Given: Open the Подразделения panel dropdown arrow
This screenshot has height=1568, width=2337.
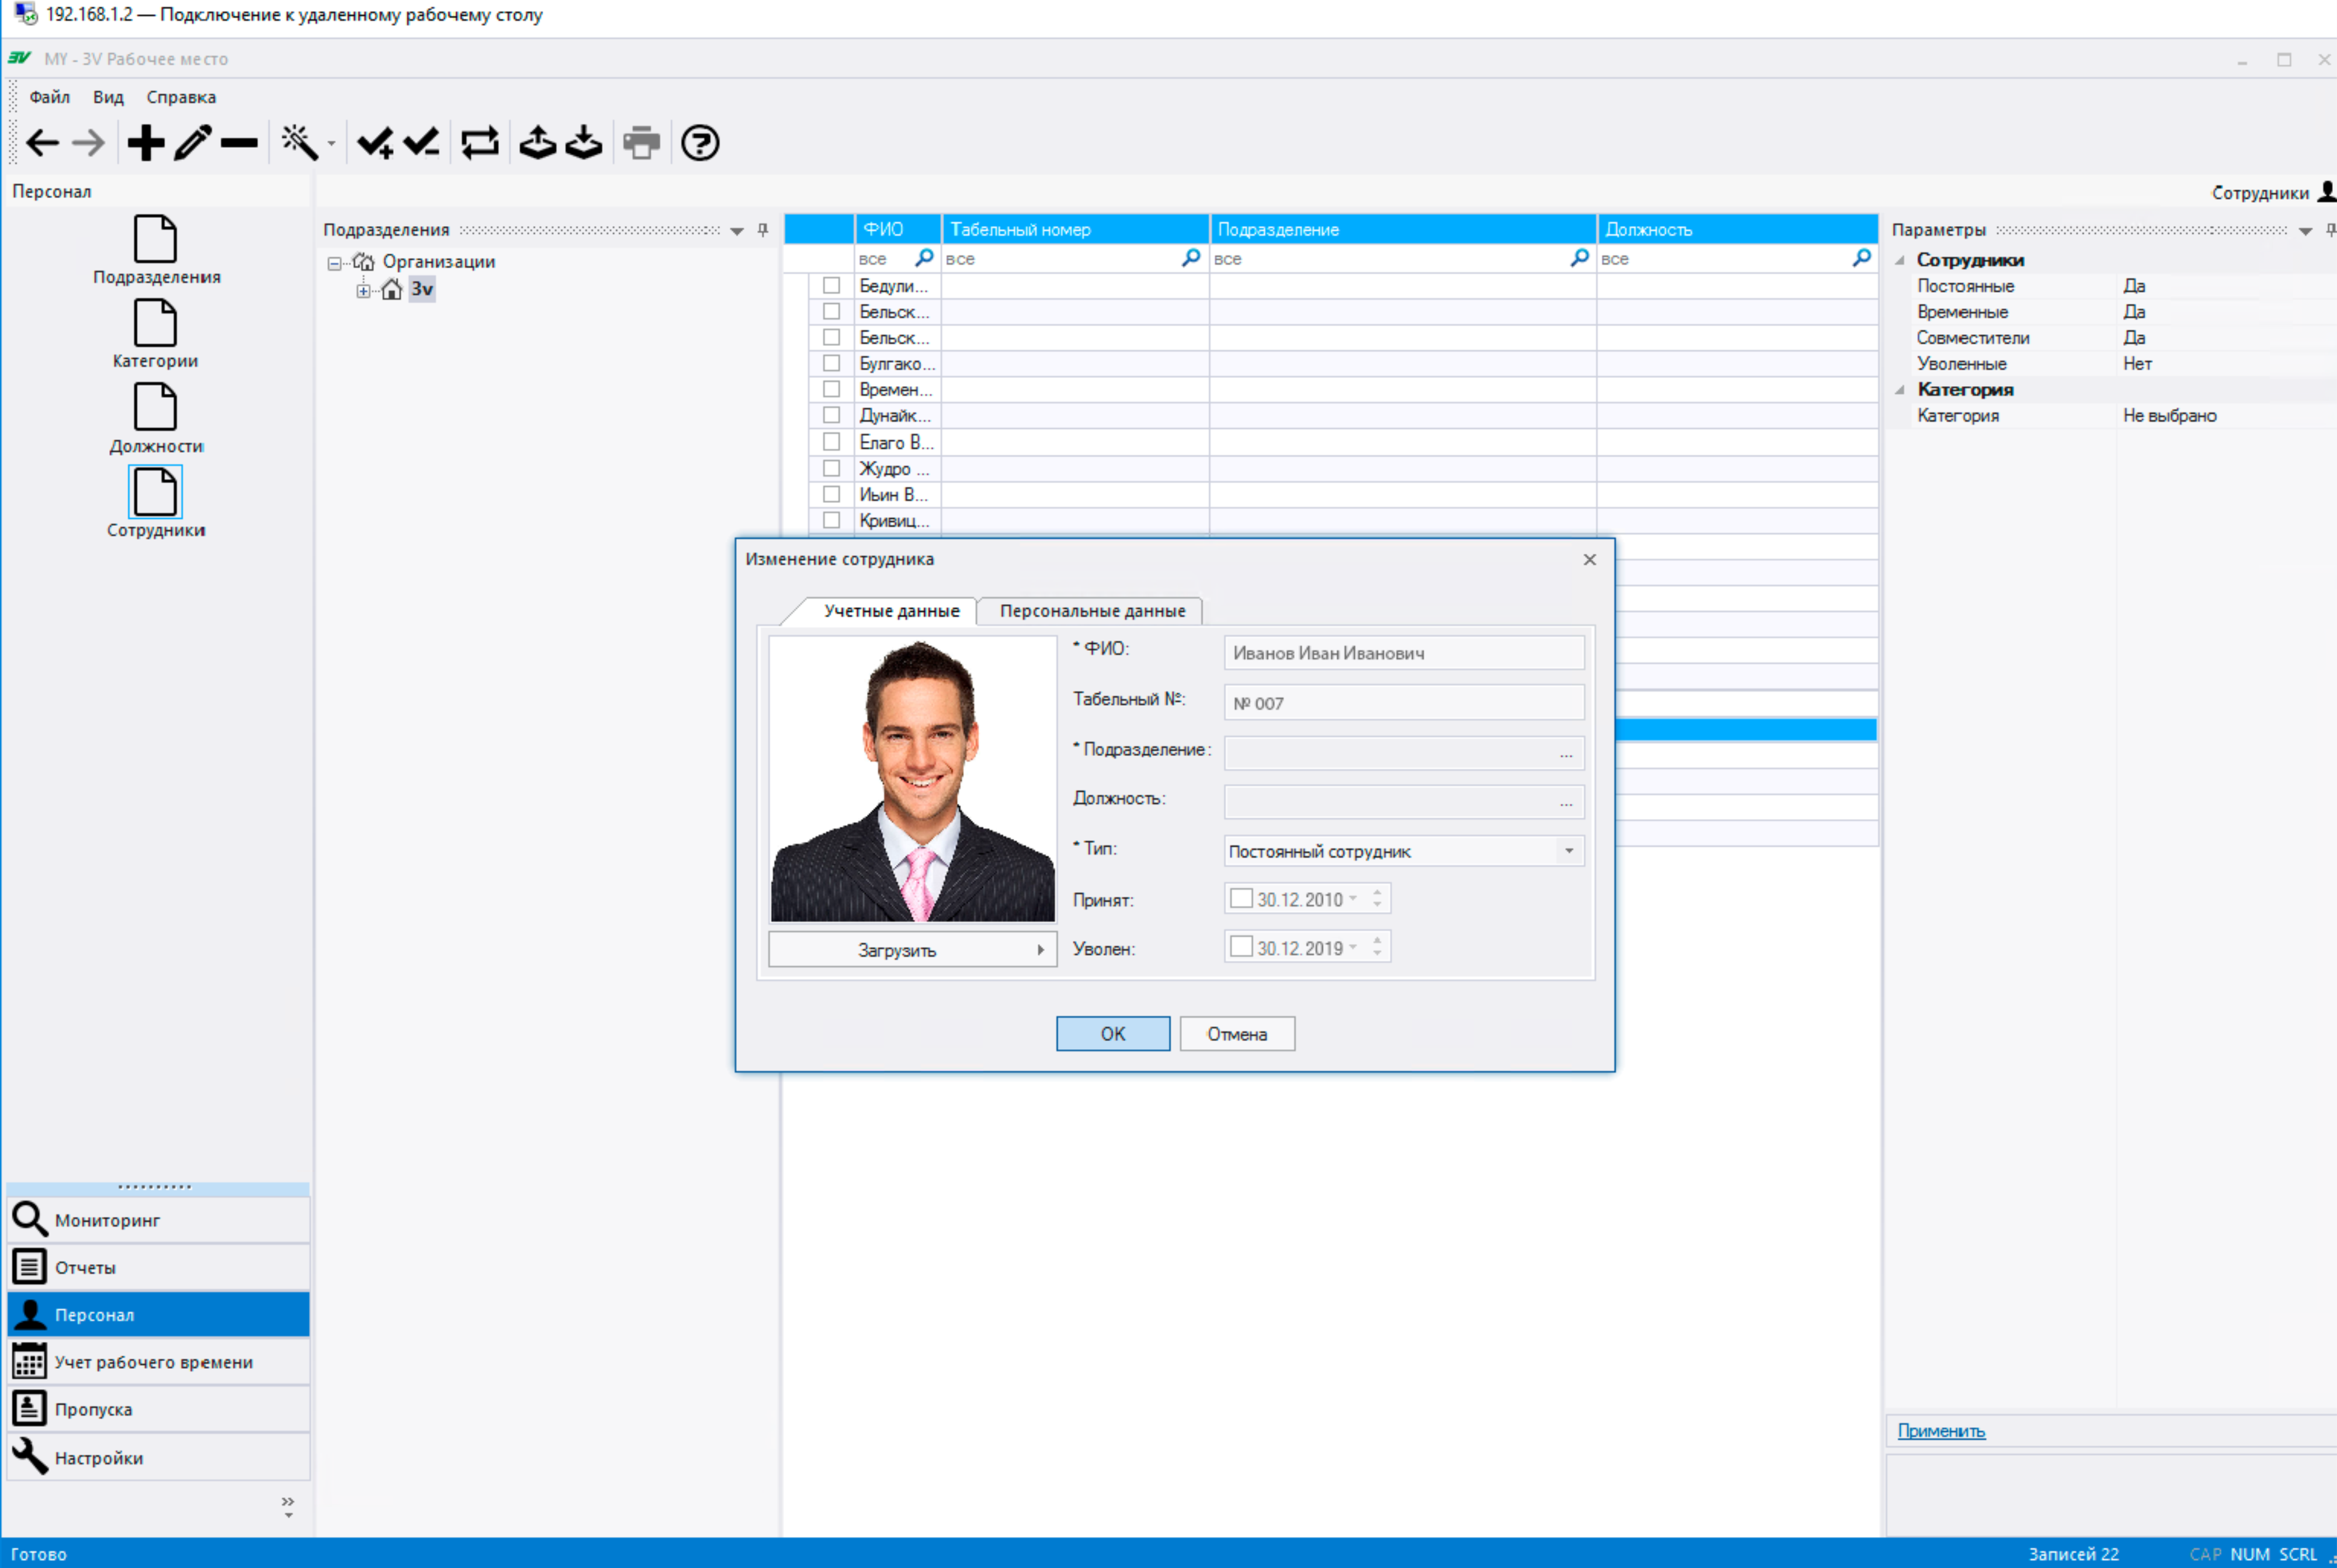Looking at the screenshot, I should [x=737, y=231].
